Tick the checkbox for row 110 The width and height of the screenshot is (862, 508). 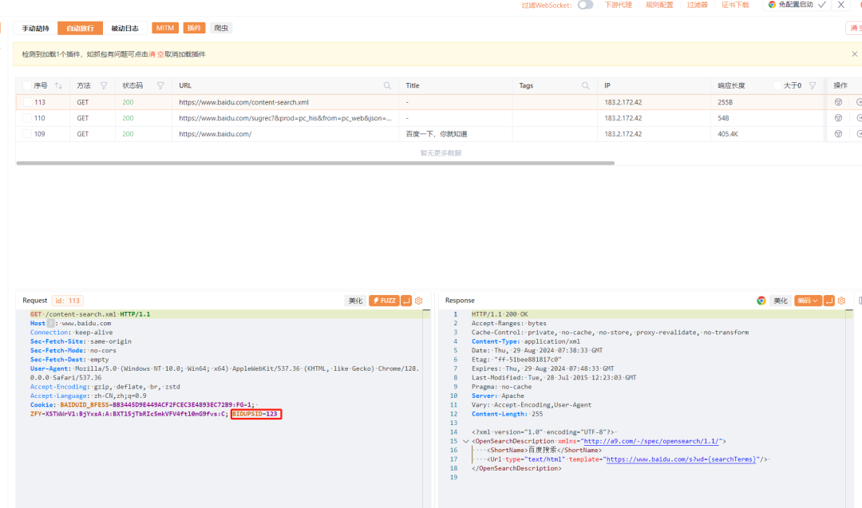[x=26, y=118]
